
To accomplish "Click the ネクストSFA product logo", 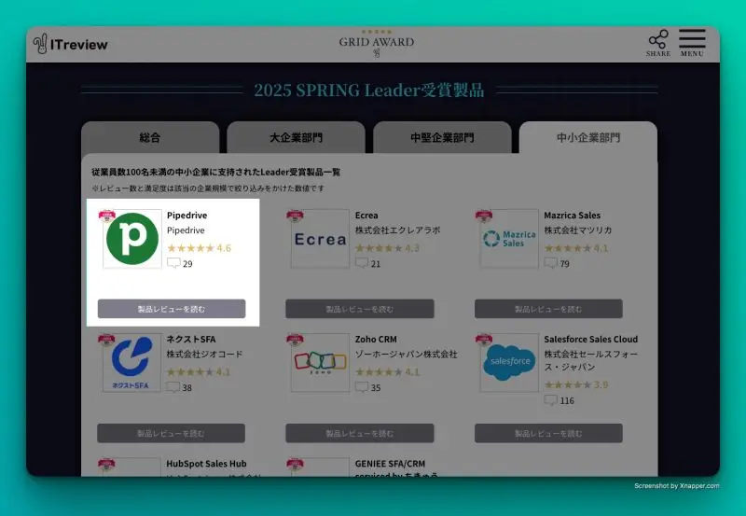I will (132, 363).
